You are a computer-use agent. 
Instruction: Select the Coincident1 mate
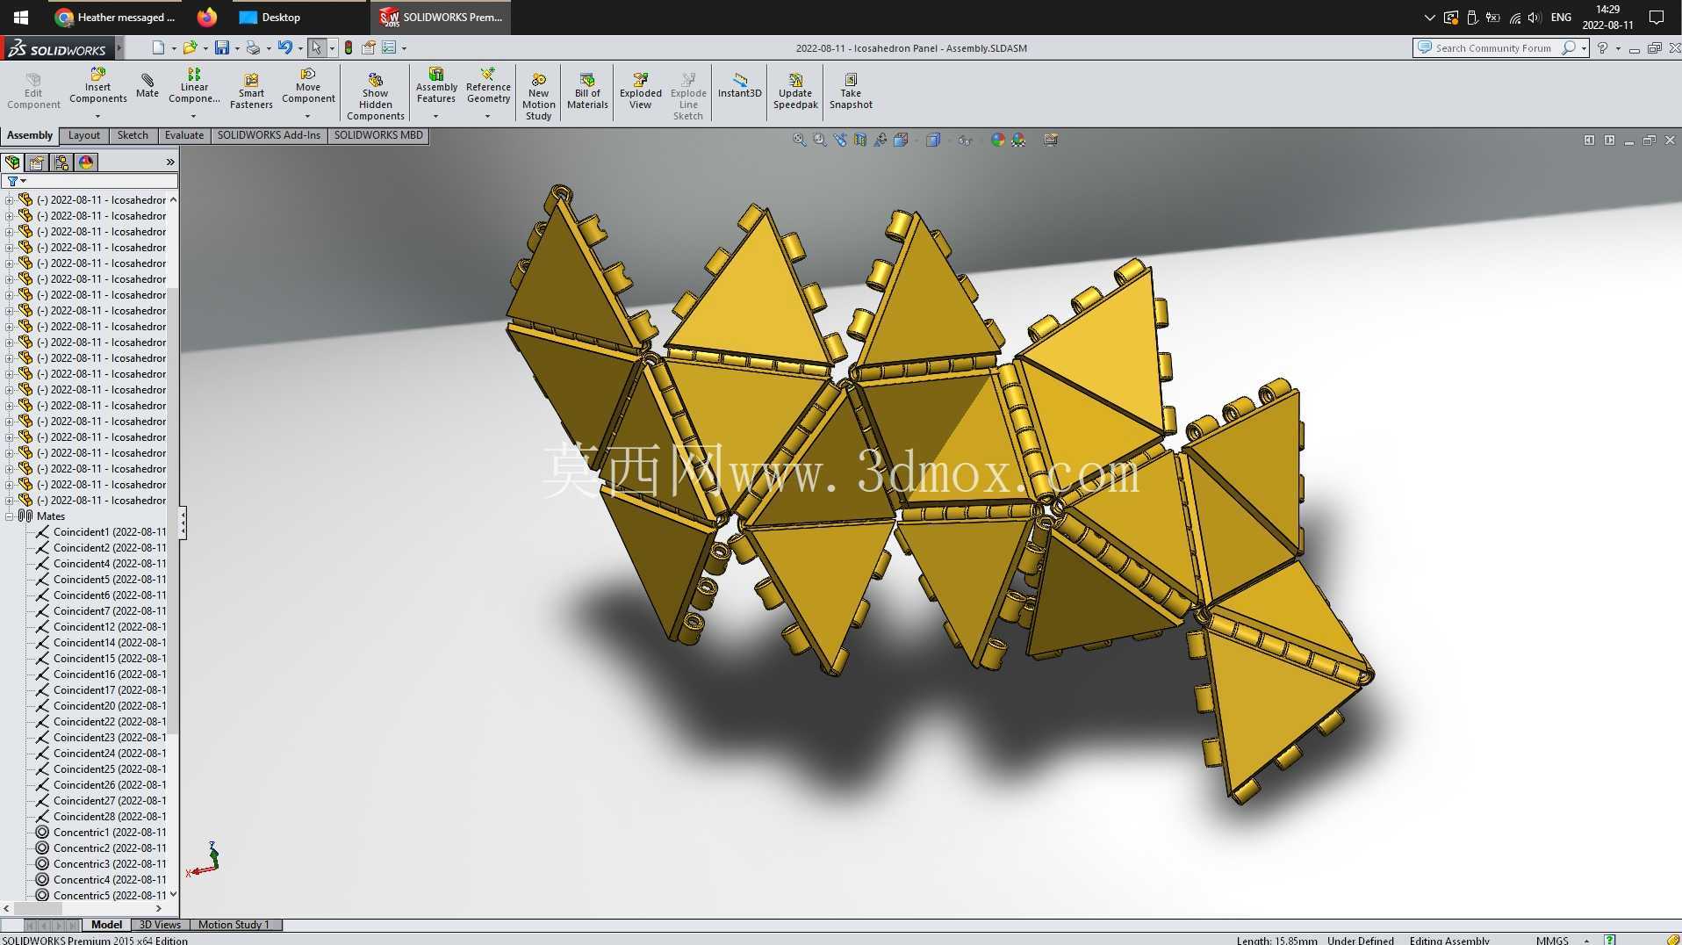[100, 532]
